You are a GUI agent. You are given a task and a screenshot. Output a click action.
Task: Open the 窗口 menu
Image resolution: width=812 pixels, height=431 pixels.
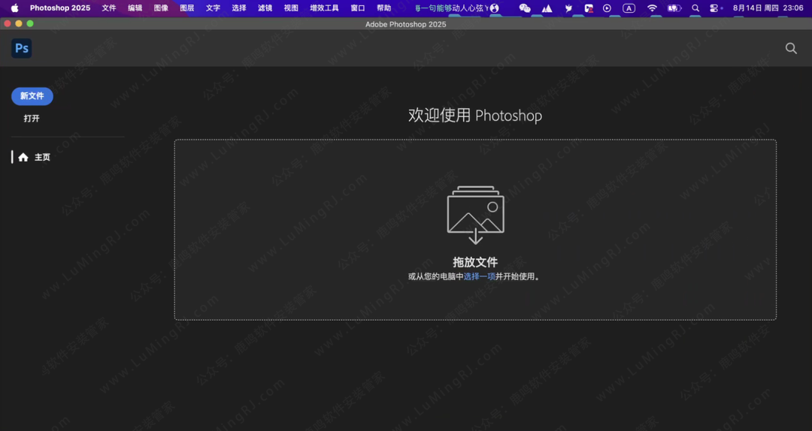[x=358, y=8]
